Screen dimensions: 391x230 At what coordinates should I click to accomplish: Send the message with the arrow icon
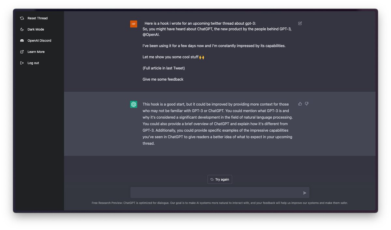[x=305, y=193]
